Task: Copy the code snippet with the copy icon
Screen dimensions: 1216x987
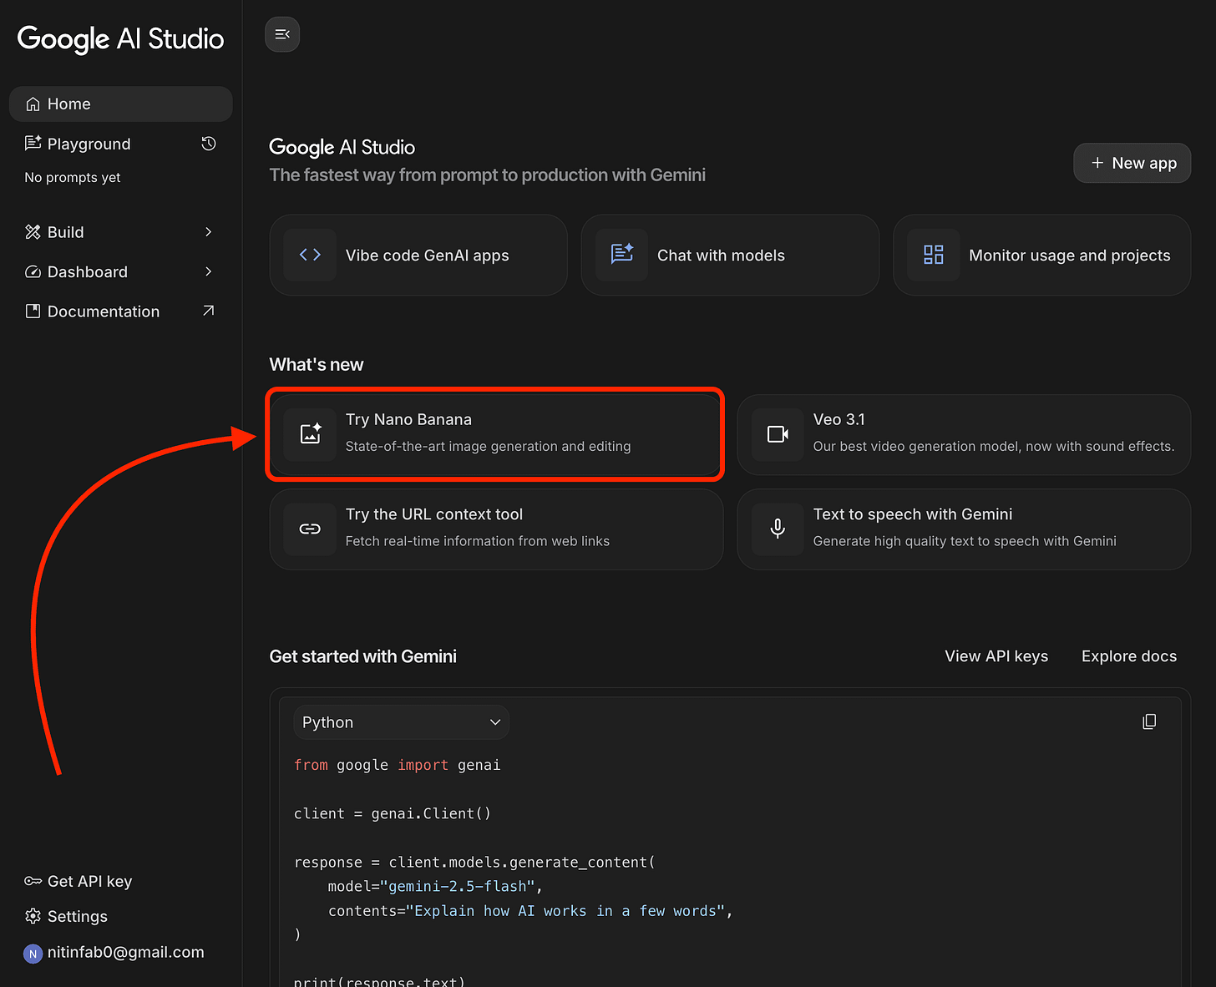Action: (1149, 721)
